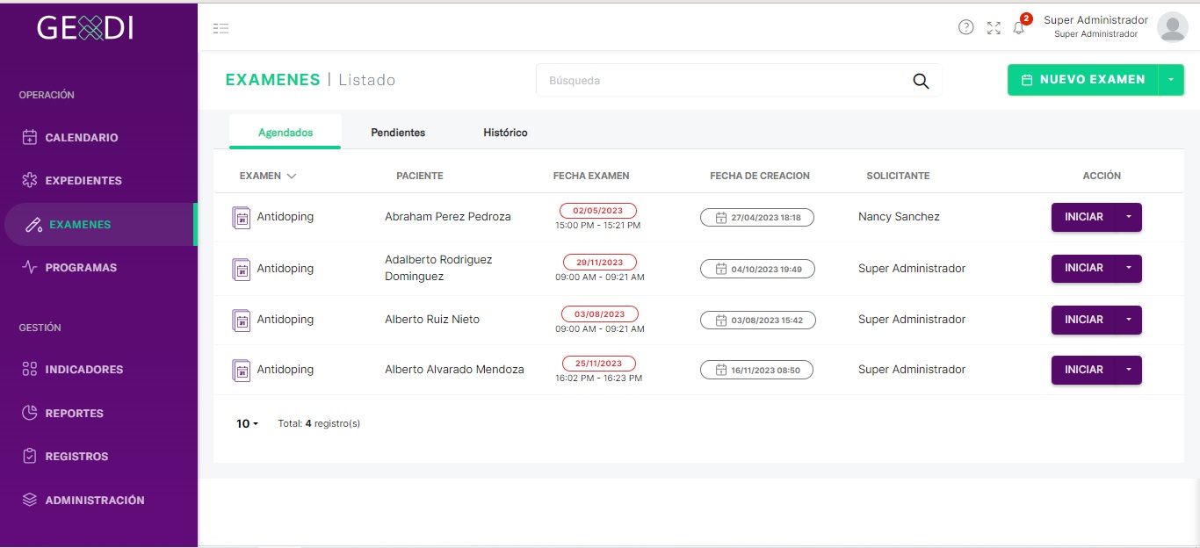Click the 02/05/2023 exam date badge
Viewport: 1200px width, 548px height.
598,211
